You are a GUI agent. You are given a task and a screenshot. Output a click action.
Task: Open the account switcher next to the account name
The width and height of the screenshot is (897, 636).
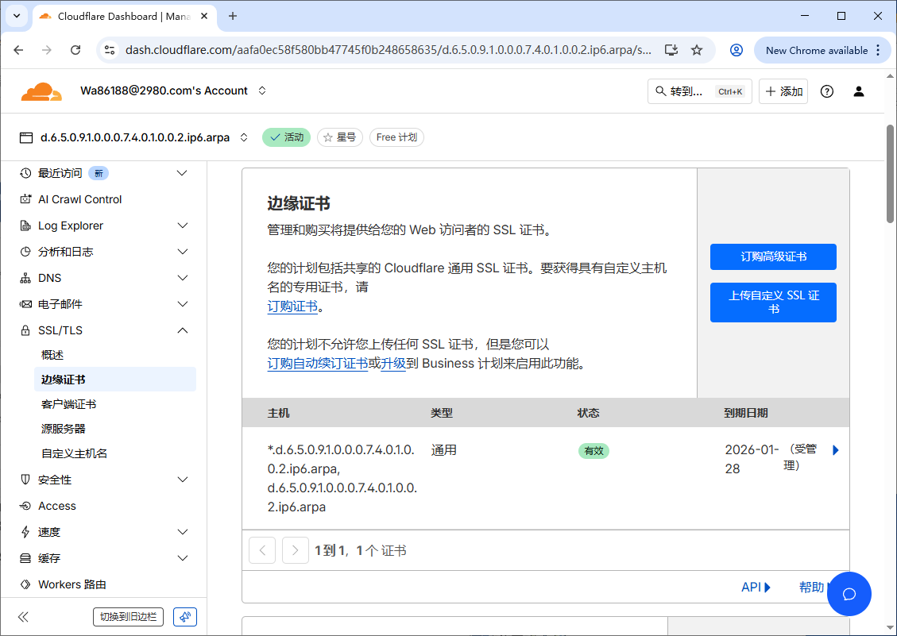pyautogui.click(x=262, y=91)
